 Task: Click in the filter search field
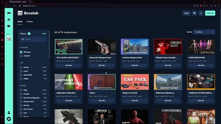click(x=33, y=39)
